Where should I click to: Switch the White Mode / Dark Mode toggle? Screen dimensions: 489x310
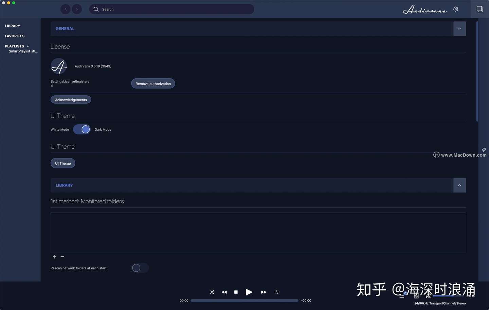(82, 129)
